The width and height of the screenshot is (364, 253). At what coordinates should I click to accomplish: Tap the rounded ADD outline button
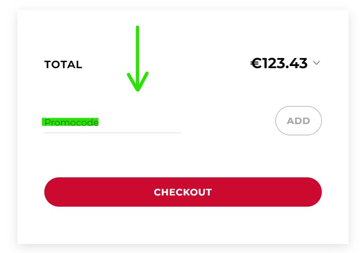click(298, 121)
